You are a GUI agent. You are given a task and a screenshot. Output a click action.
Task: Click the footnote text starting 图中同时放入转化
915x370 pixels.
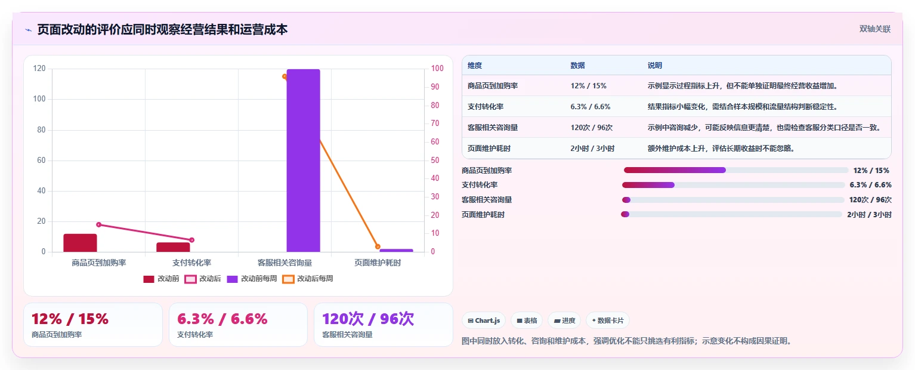pos(626,341)
